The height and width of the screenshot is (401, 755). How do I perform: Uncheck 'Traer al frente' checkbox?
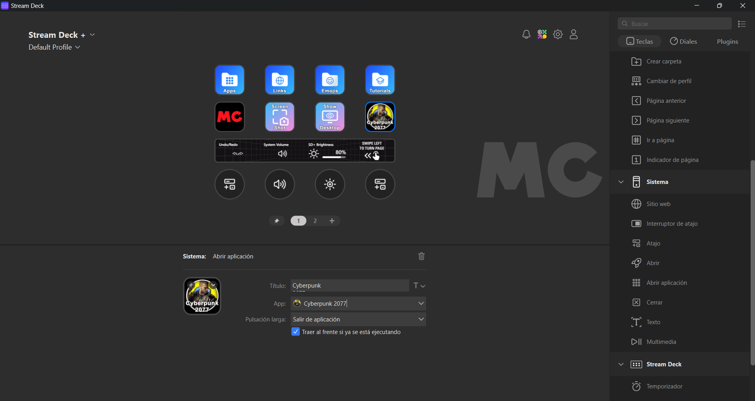[x=295, y=332]
